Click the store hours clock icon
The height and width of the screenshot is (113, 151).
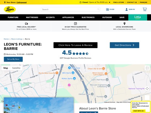click(x=81, y=2)
